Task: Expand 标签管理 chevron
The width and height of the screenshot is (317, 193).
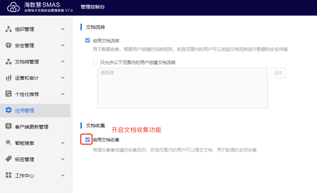Action: click(x=63, y=159)
